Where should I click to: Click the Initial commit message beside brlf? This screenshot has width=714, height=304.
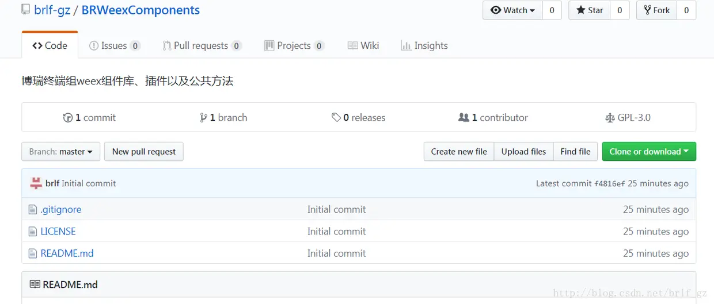tap(89, 183)
